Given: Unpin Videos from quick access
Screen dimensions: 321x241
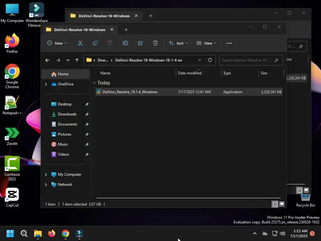Looking at the screenshot, I should pyautogui.click(x=87, y=154).
